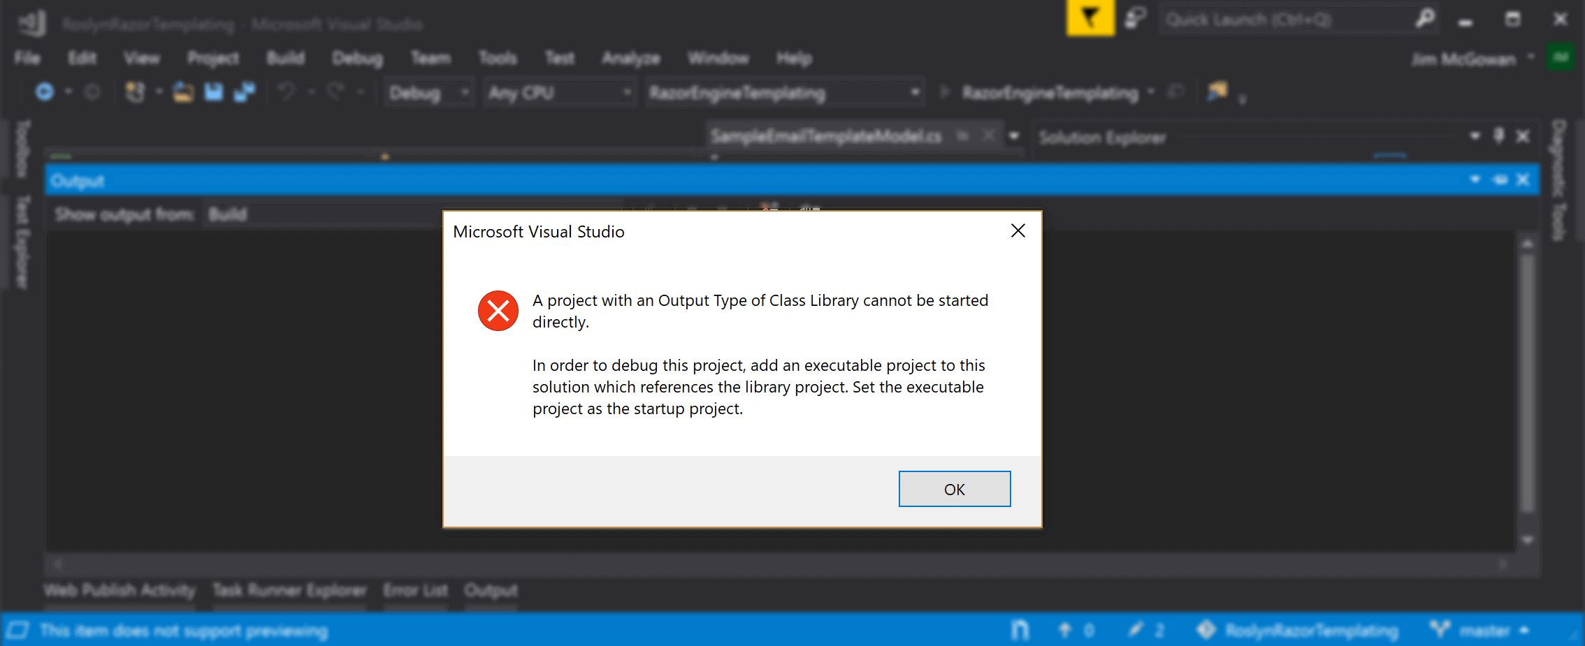Click the scroll down arrow in Output panel
The image size is (1585, 646).
pos(1528,540)
